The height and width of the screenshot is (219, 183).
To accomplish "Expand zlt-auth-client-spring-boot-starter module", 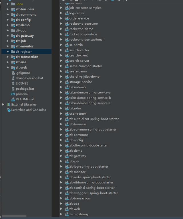I will tap(61, 119).
